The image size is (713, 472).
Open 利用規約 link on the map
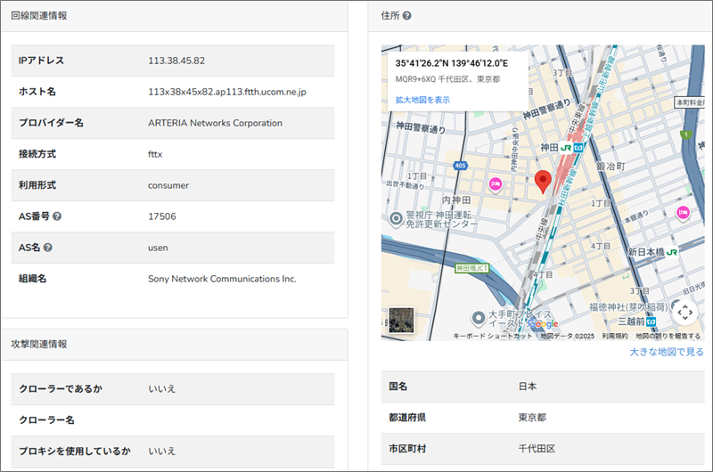[614, 337]
